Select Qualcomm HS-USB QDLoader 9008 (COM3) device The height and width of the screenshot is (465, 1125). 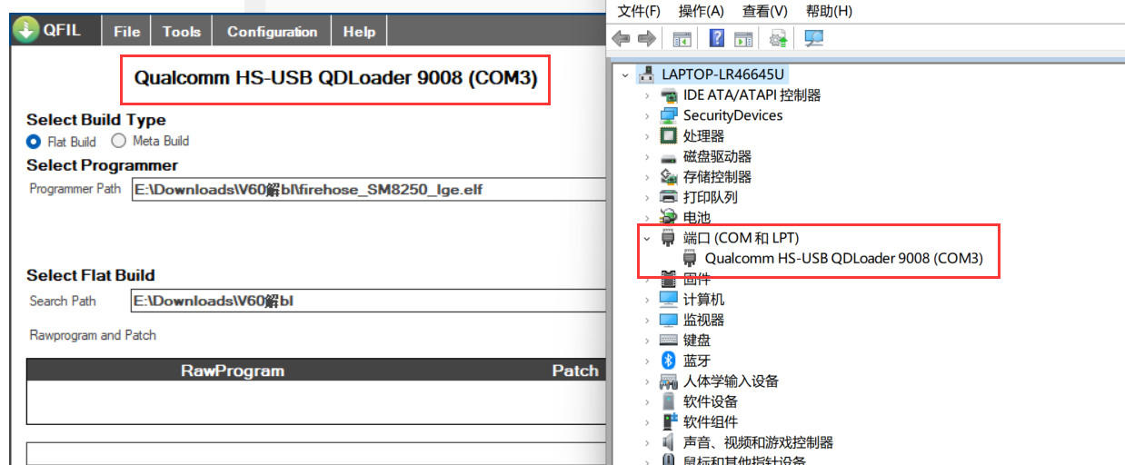(x=843, y=259)
